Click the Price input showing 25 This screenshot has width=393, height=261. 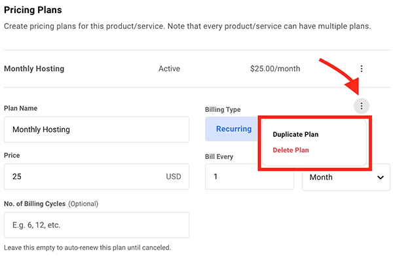point(96,177)
